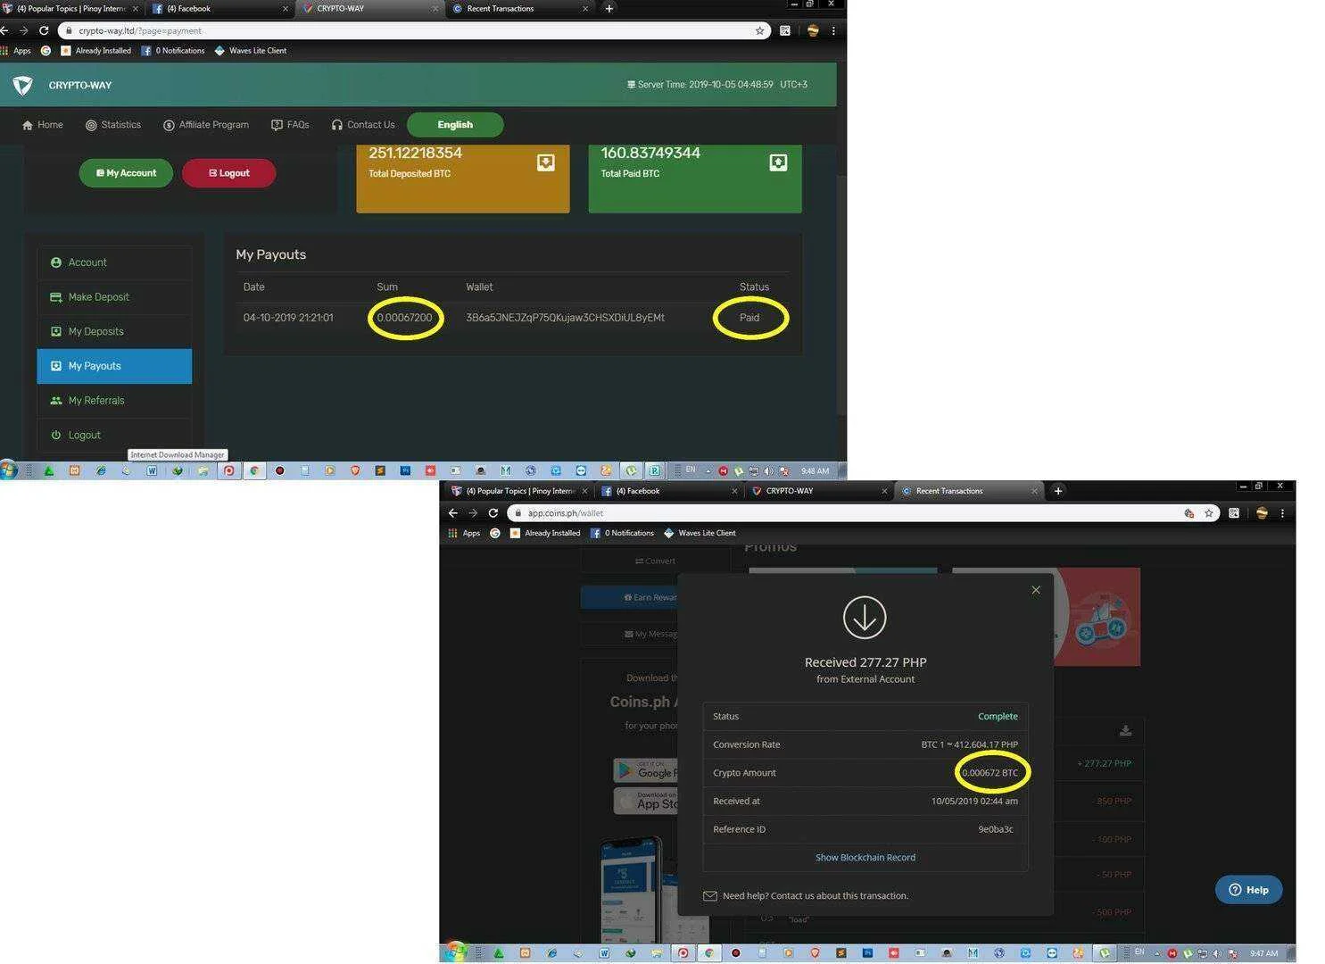Open Home page in Crypto-Way nav

pyautogui.click(x=43, y=125)
